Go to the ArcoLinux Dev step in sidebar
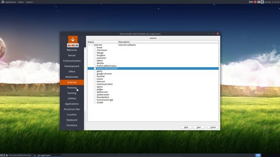The image size is (280, 157). [72, 109]
